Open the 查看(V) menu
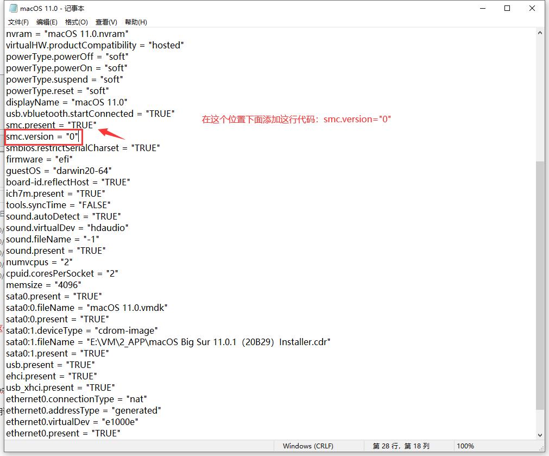 (x=105, y=22)
